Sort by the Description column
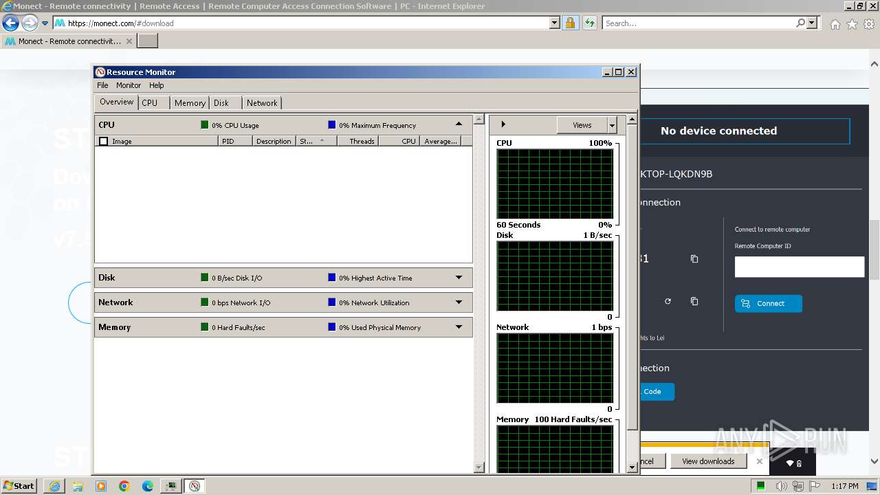Image resolution: width=880 pixels, height=495 pixels. click(x=274, y=141)
